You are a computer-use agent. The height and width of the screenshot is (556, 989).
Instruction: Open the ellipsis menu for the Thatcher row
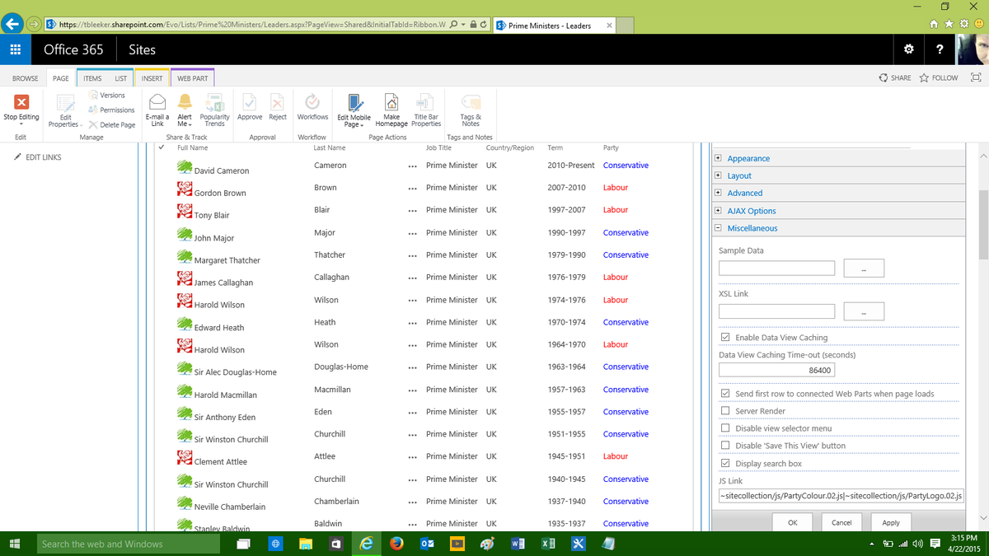pos(412,255)
